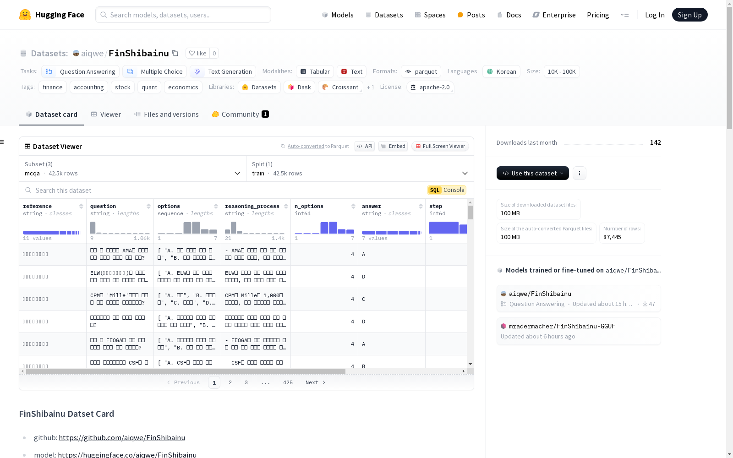Viewport: 733px width, 458px height.
Task: Click the Hugging Face logo icon
Action: click(x=25, y=15)
